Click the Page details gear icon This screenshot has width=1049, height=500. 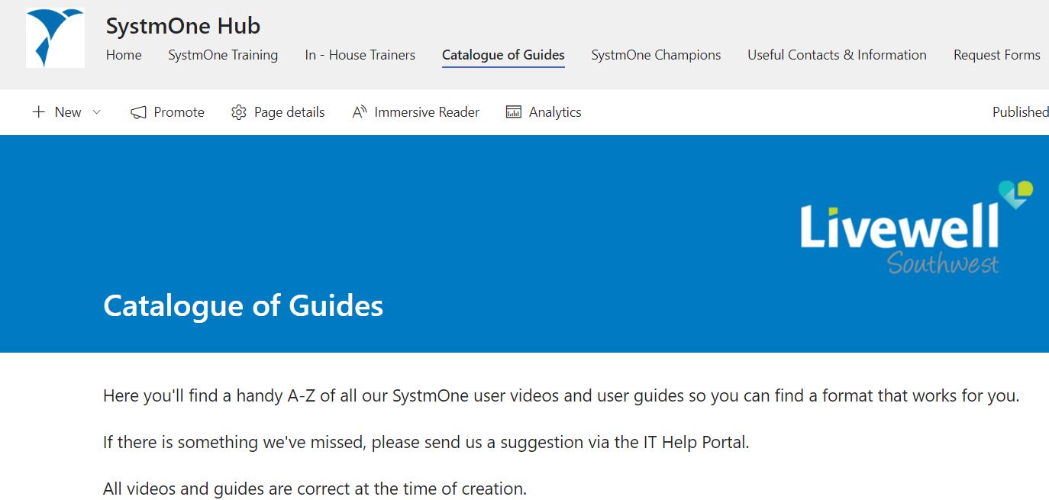click(239, 112)
